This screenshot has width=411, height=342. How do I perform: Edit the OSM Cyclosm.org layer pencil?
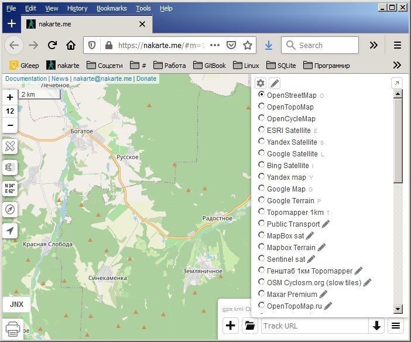pos(367,282)
